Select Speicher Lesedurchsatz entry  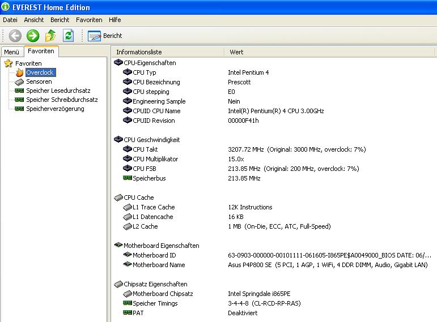(x=58, y=91)
